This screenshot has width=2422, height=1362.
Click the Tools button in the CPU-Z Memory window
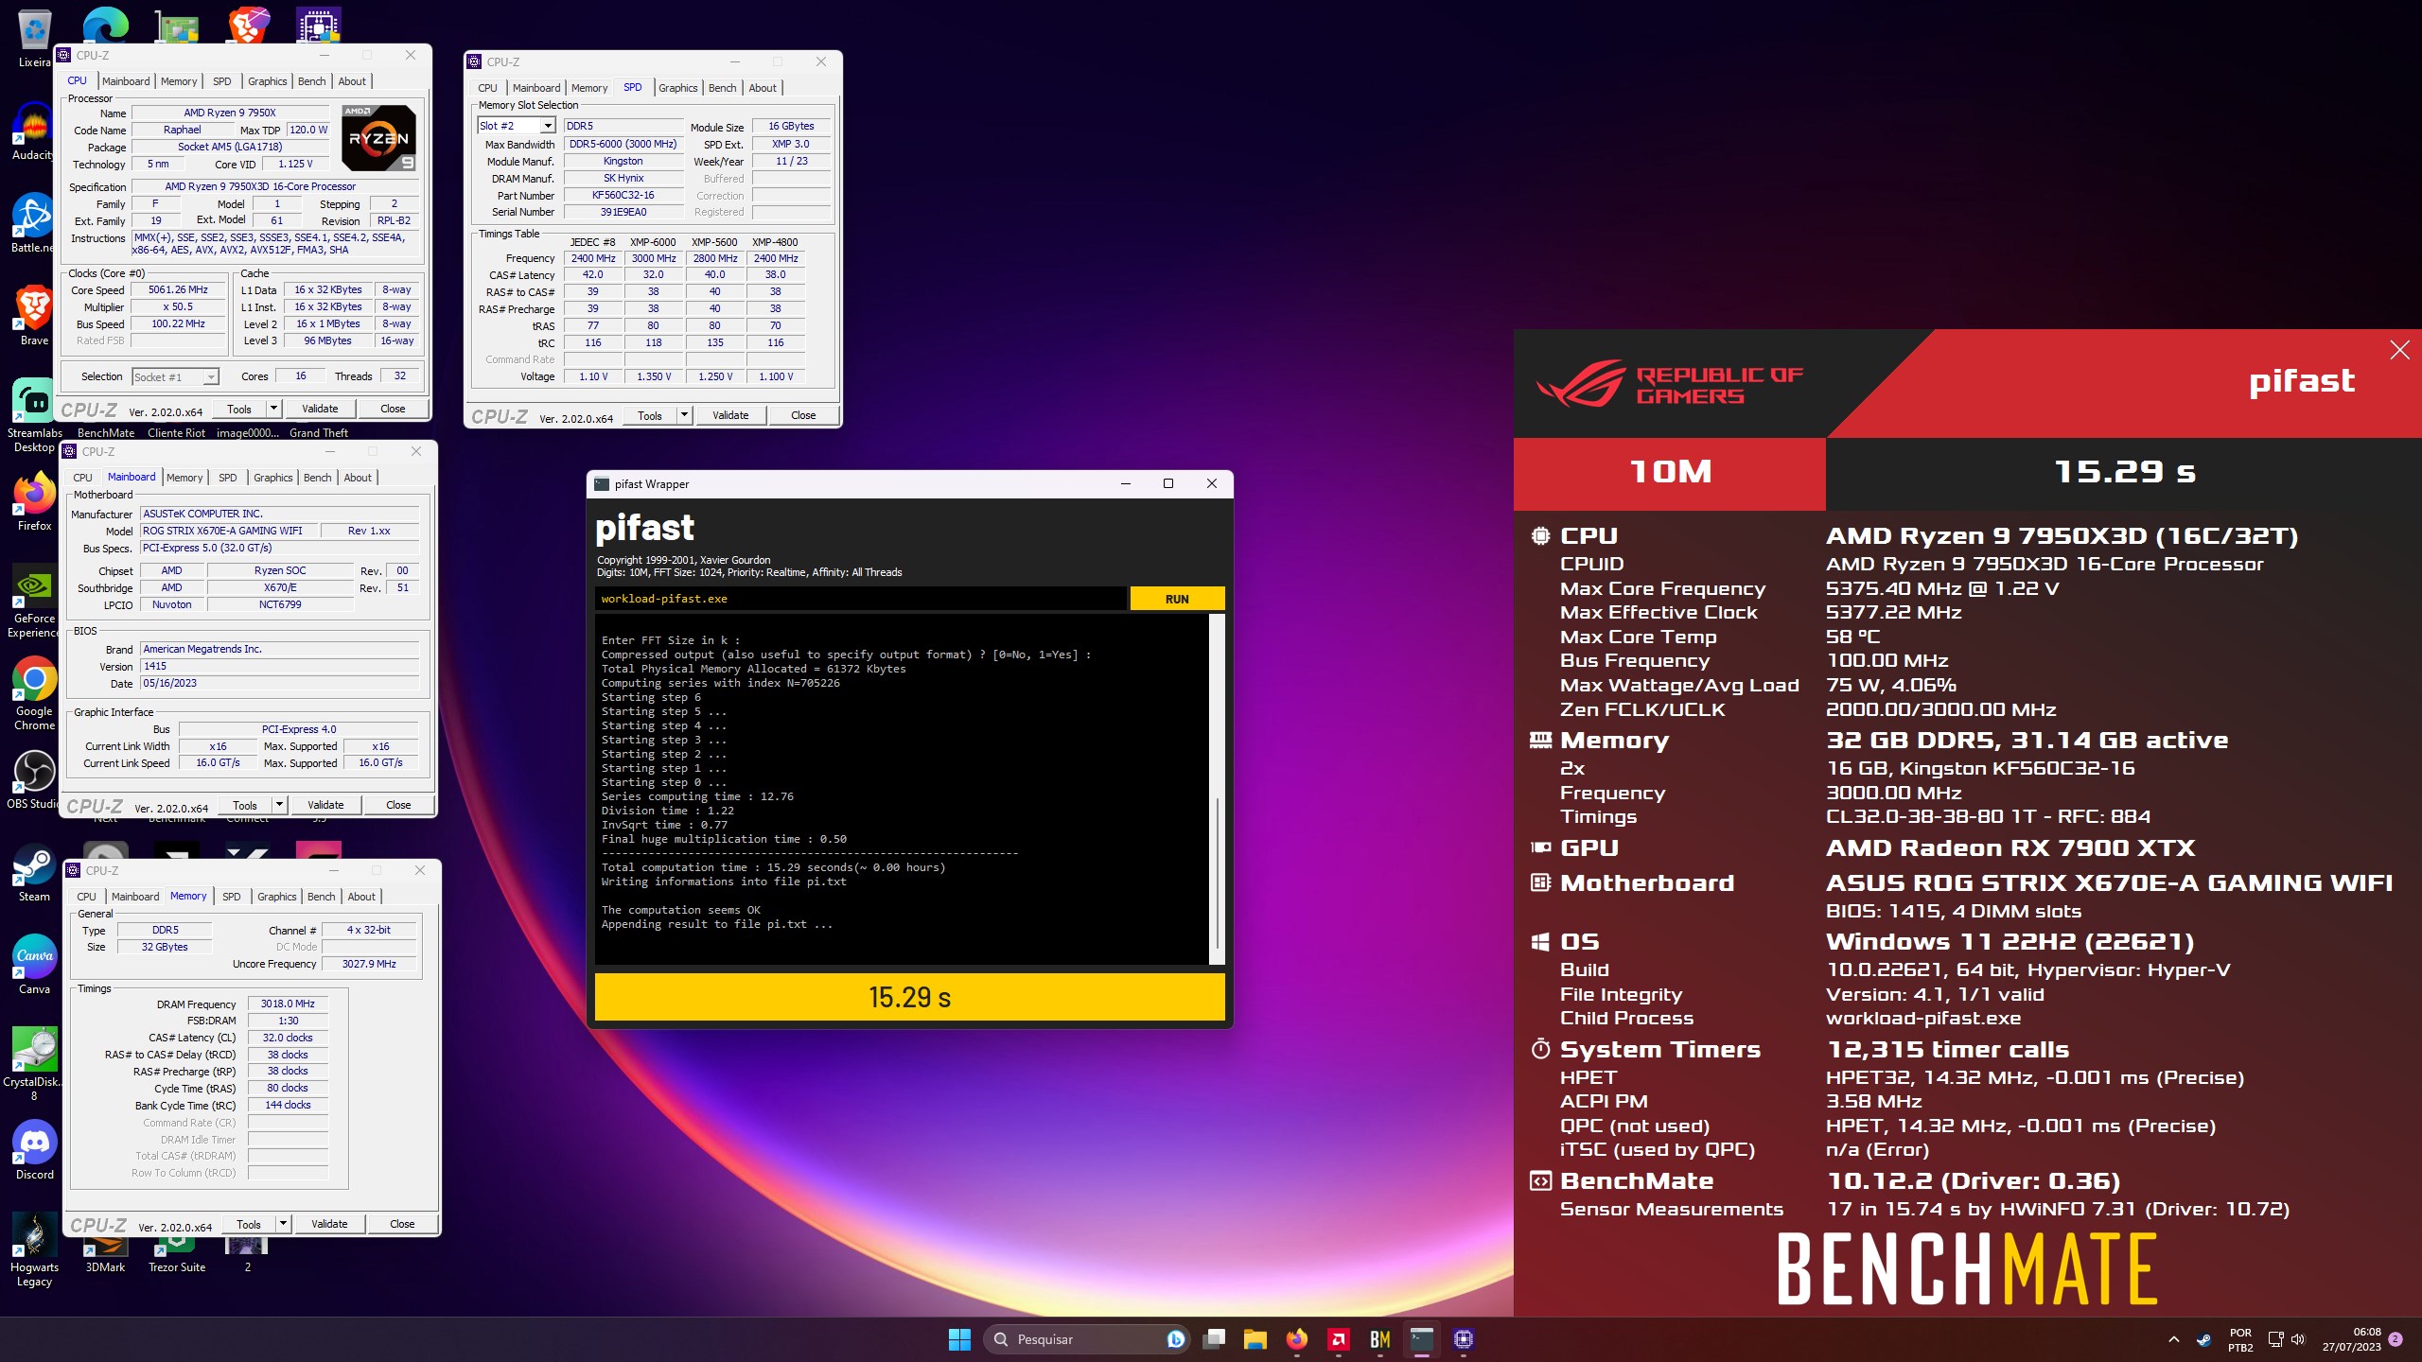(x=249, y=1224)
